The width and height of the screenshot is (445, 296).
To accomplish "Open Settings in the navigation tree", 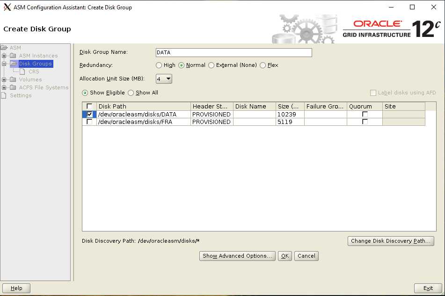I will (21, 95).
